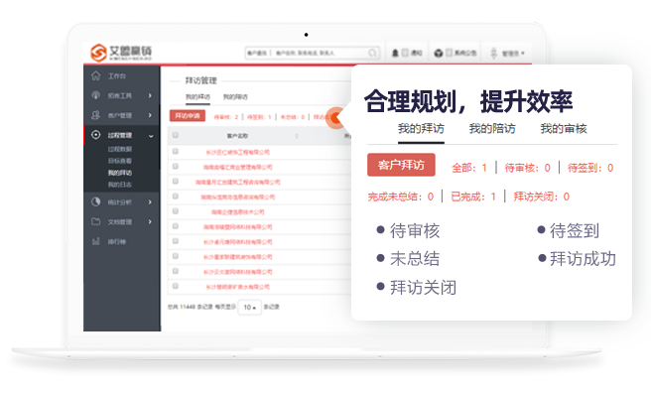The height and width of the screenshot is (396, 651).
Task: Sort by the 客户名称 column arrows
Action: click(297, 136)
